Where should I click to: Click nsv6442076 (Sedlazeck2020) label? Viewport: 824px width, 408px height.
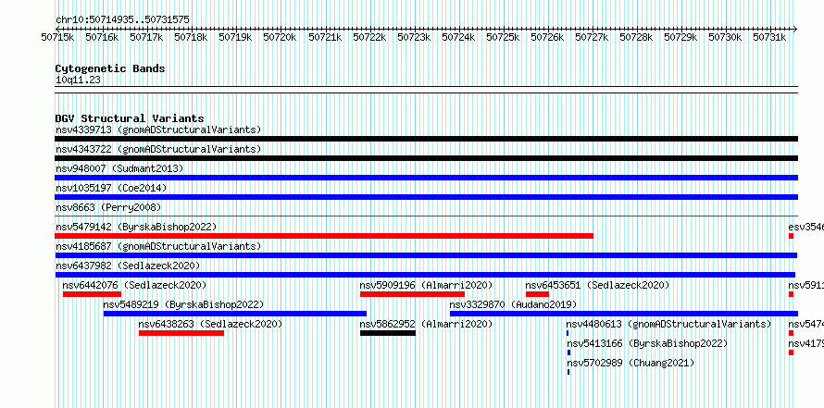[134, 285]
